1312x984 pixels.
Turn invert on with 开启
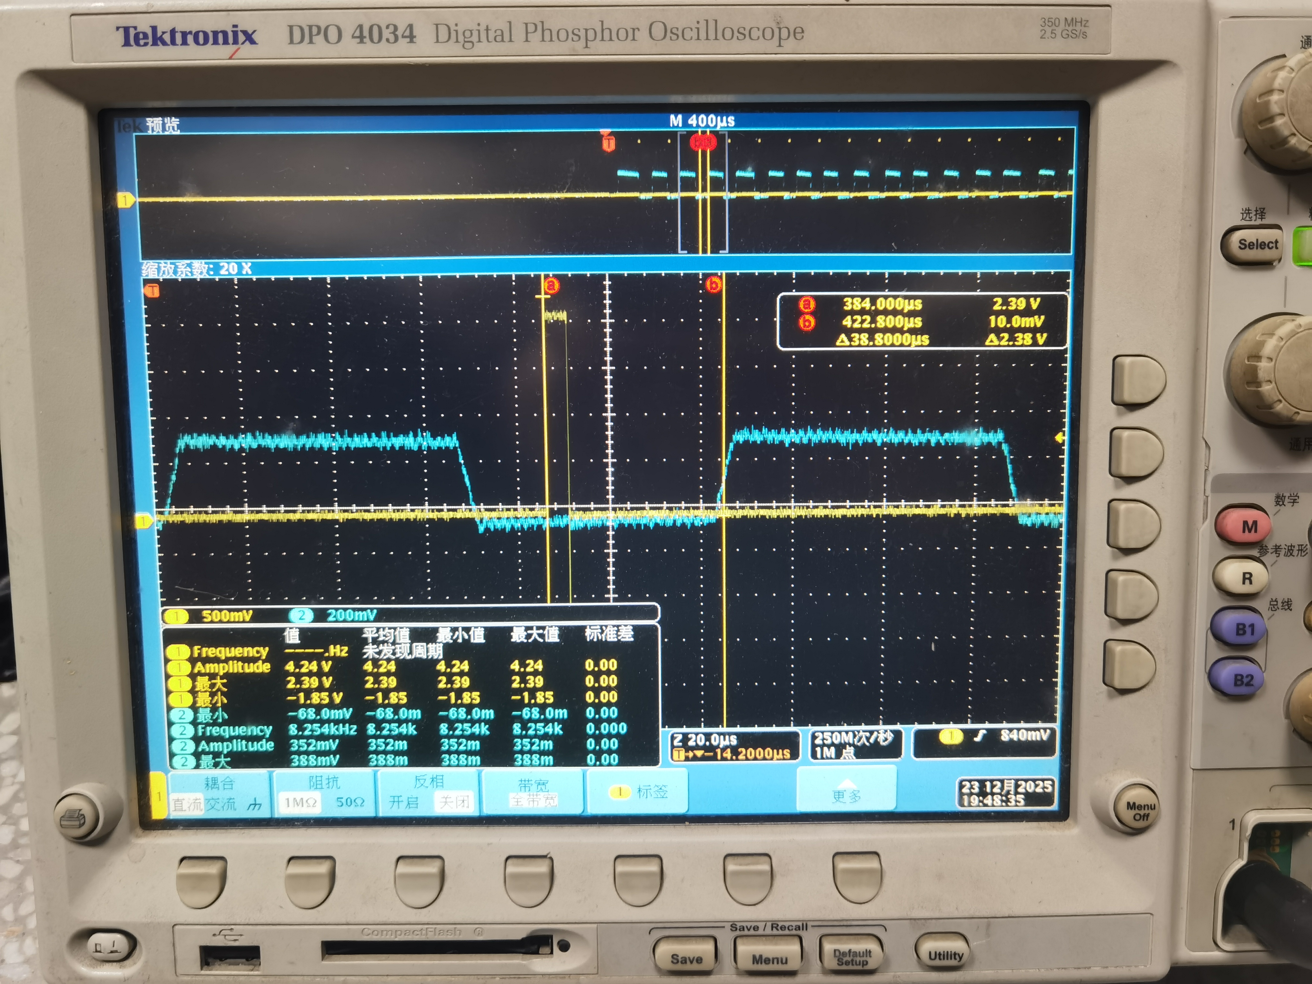click(404, 802)
